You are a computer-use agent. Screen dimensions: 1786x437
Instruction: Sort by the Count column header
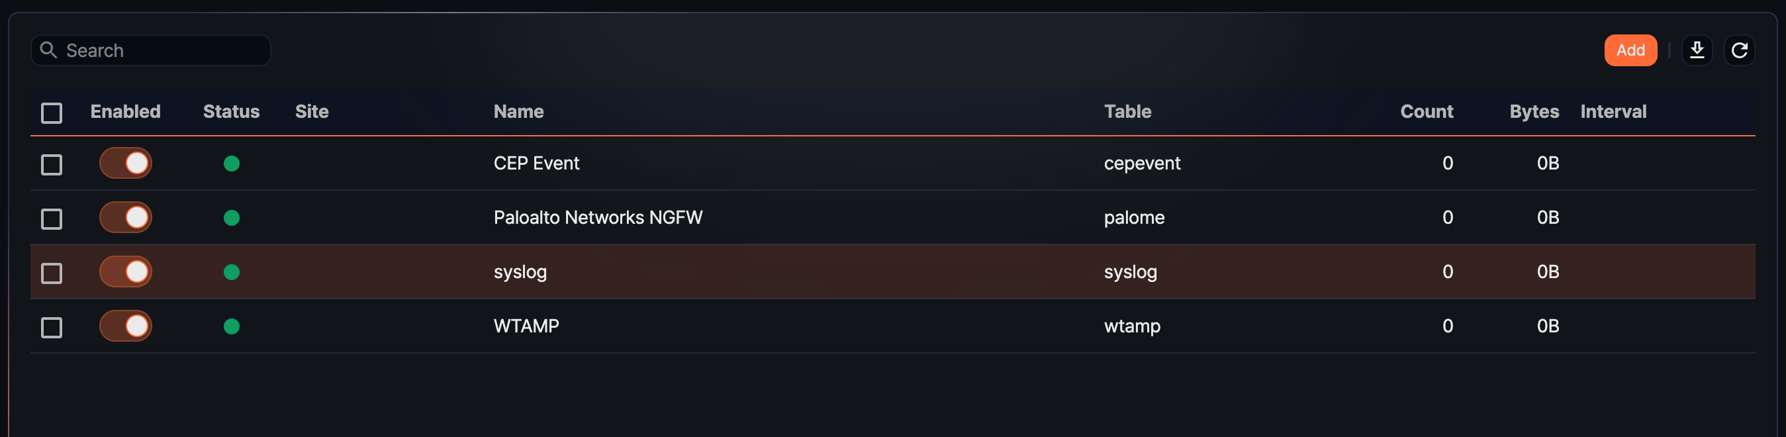click(1425, 112)
